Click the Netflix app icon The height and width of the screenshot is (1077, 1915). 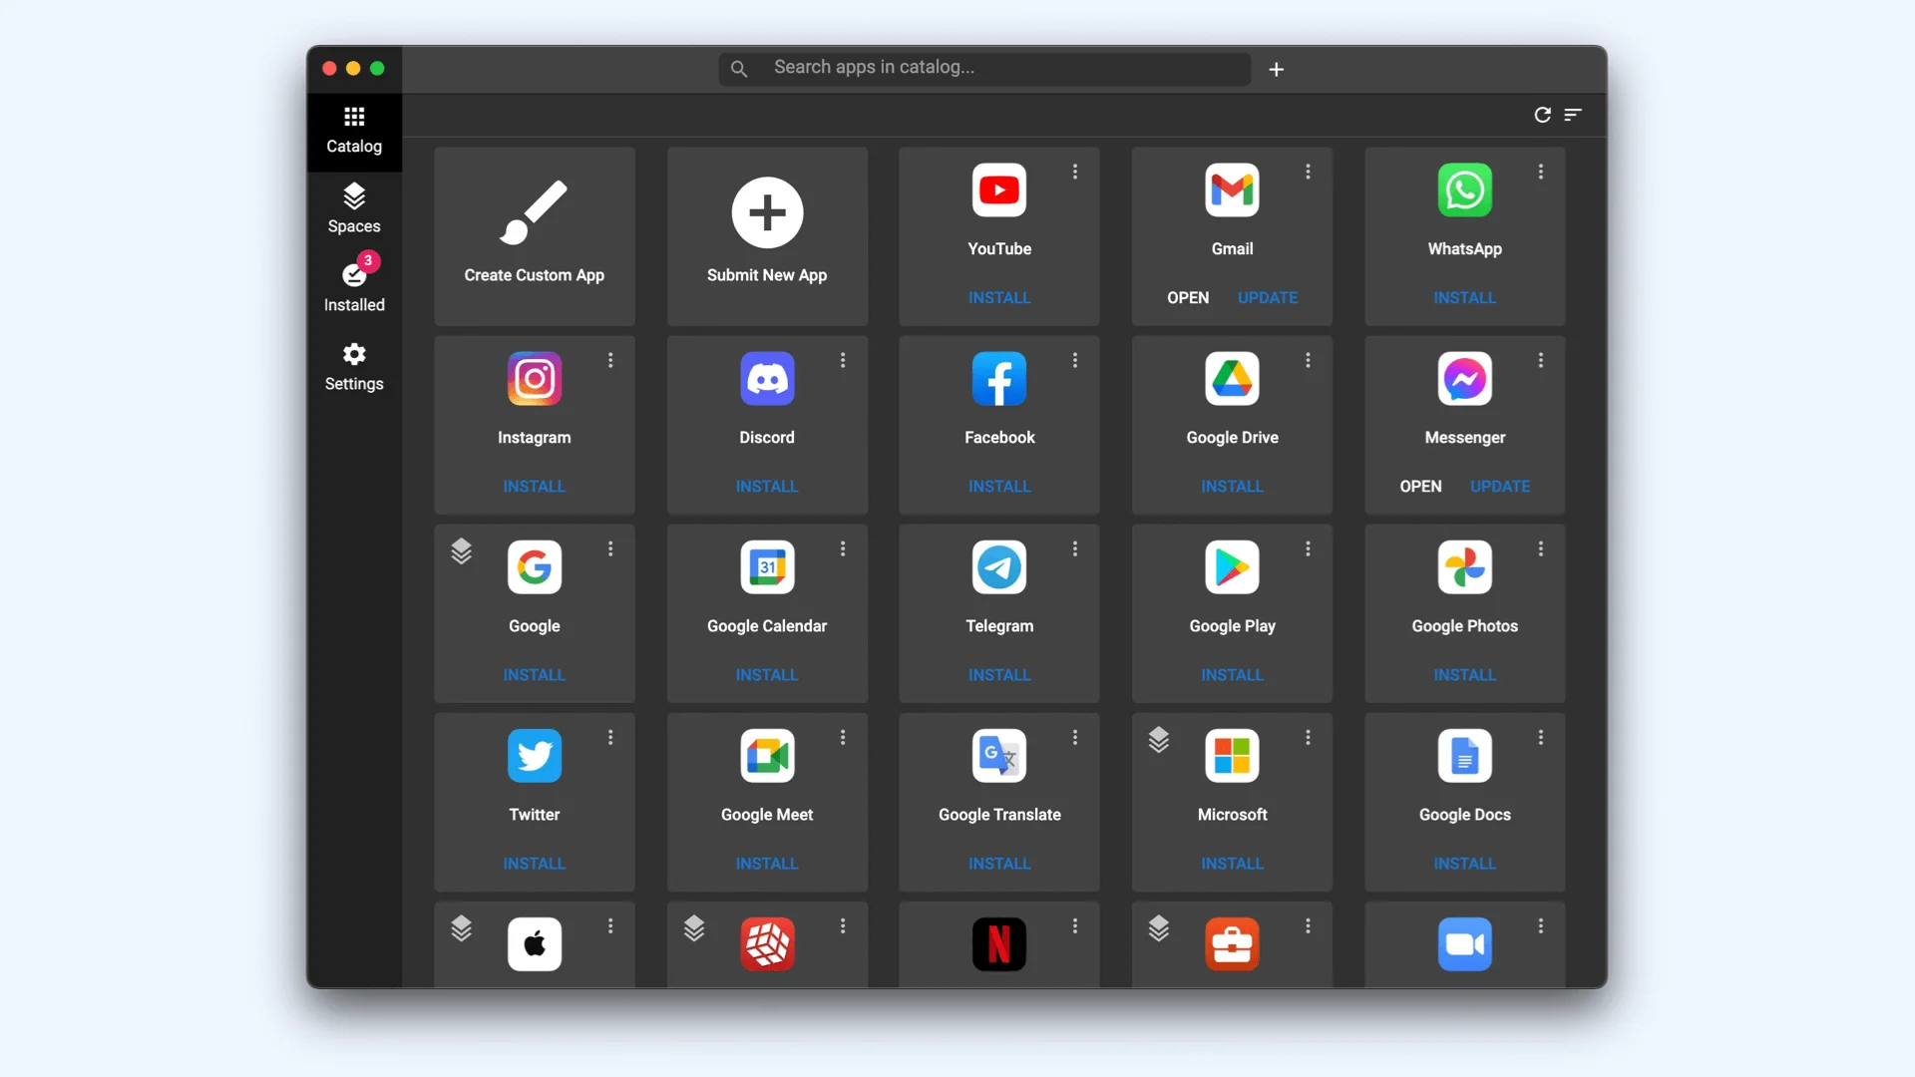(x=999, y=943)
